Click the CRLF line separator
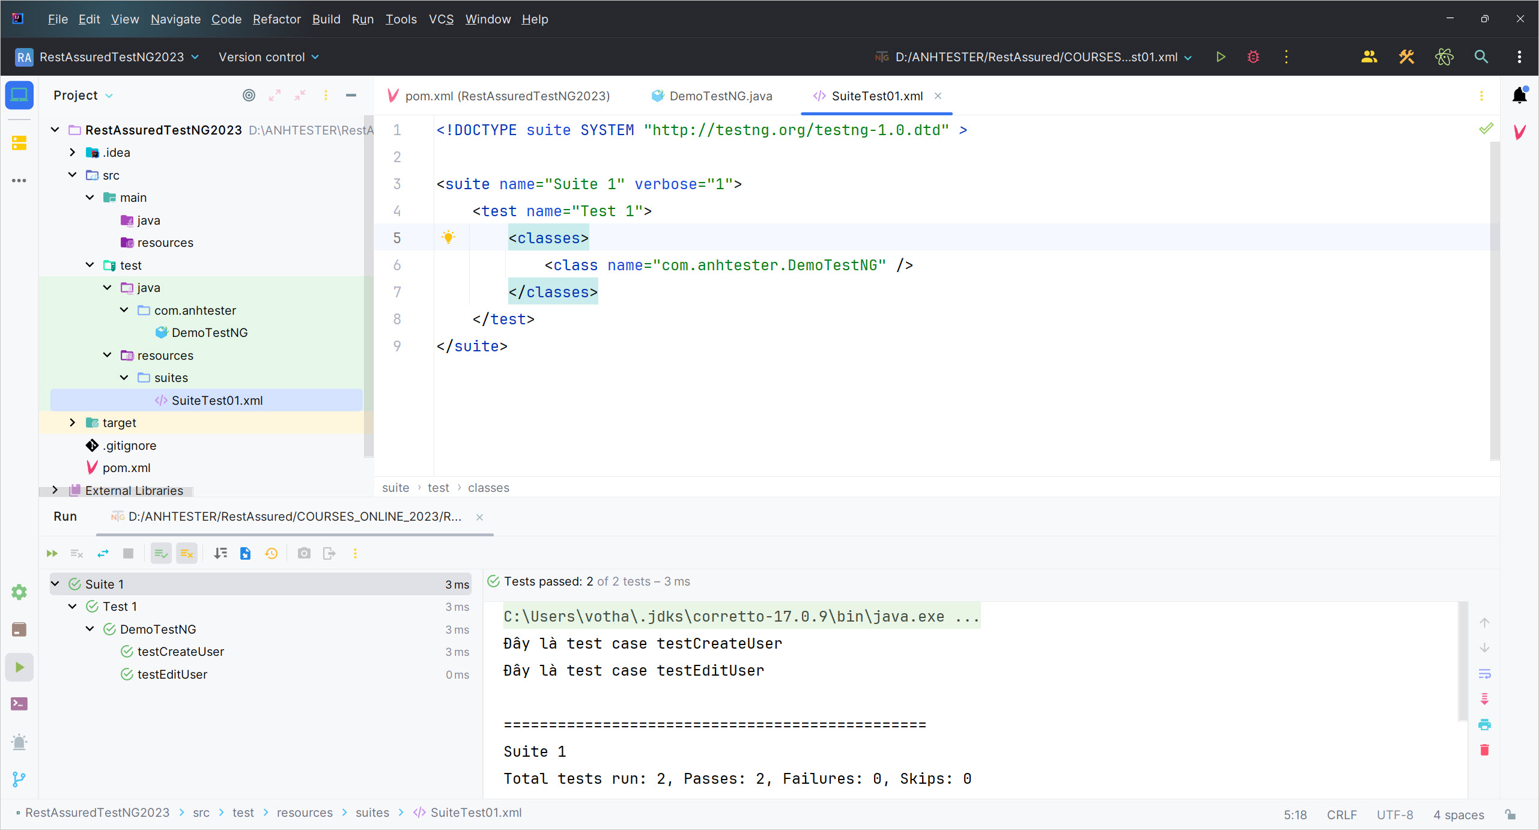 coord(1341,814)
